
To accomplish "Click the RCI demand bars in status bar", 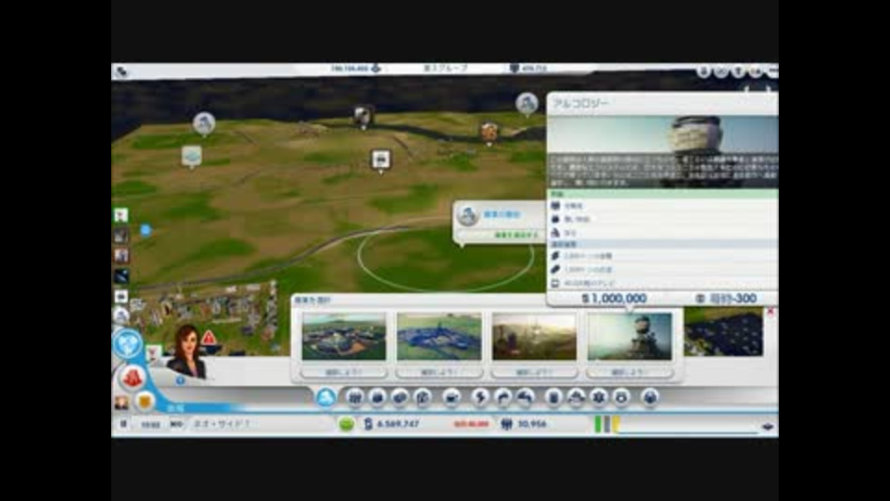I will click(x=606, y=424).
